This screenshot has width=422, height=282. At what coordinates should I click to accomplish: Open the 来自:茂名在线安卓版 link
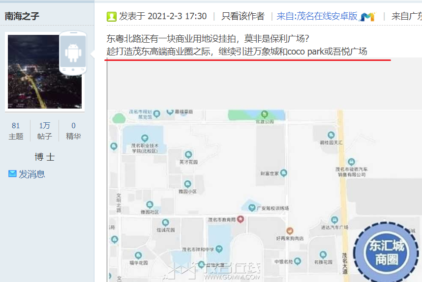point(317,16)
